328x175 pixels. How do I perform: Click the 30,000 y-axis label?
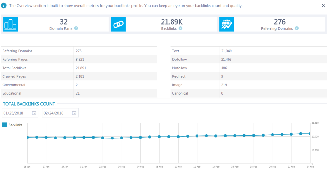[x=315, y=123]
